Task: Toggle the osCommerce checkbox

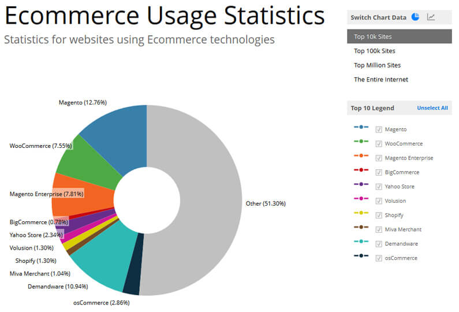Action: [379, 258]
